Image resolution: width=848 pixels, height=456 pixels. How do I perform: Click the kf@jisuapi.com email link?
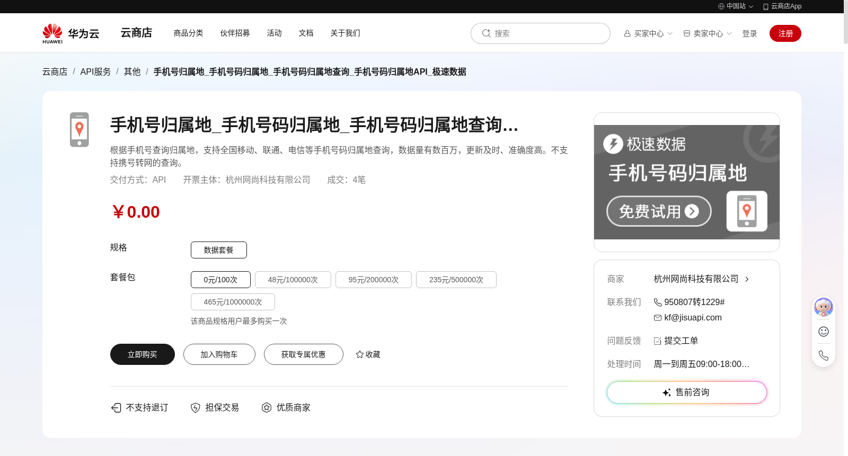click(x=693, y=318)
